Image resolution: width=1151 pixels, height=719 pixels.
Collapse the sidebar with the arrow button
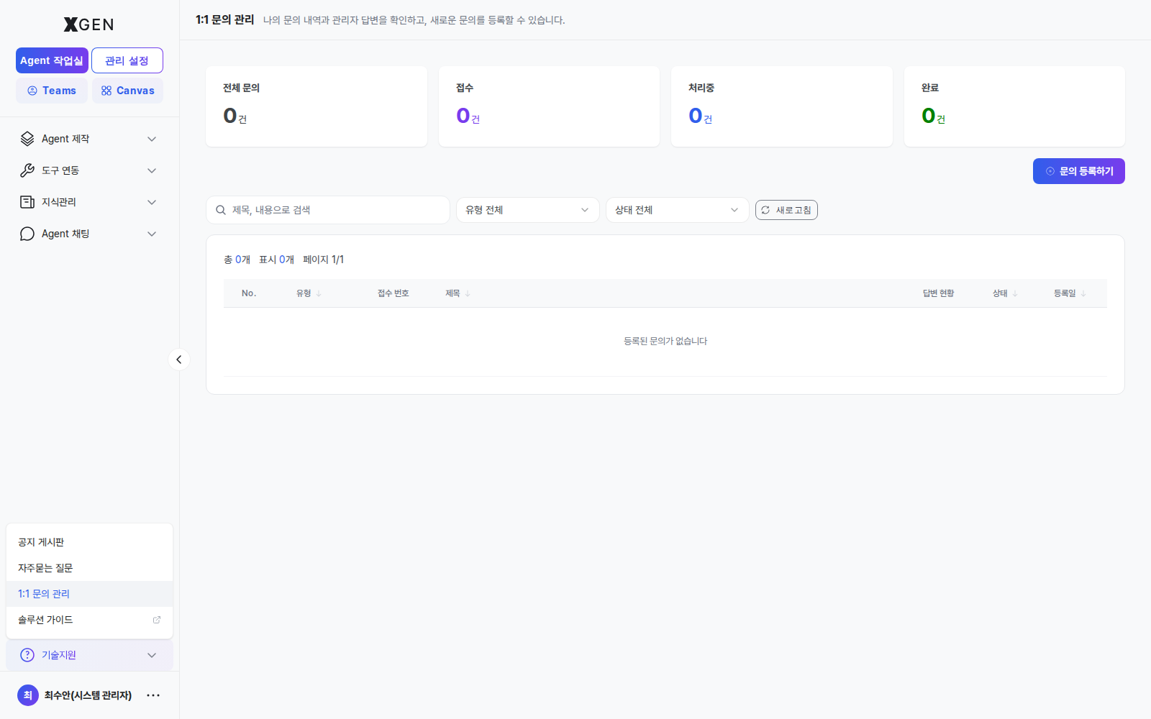tap(179, 359)
